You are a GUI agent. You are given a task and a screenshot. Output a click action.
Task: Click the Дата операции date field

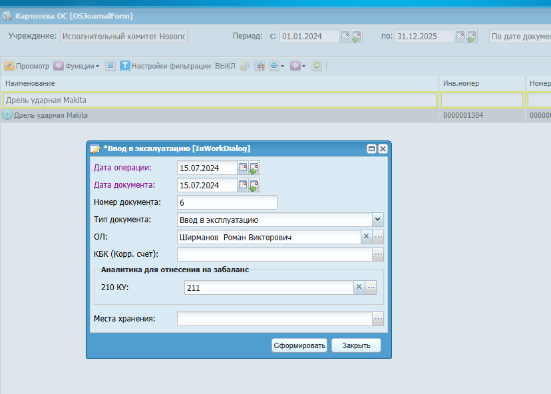pos(207,168)
